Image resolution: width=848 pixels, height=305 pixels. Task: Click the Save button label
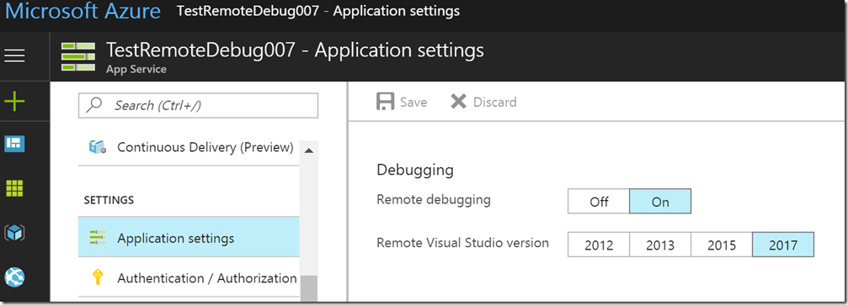[x=413, y=102]
